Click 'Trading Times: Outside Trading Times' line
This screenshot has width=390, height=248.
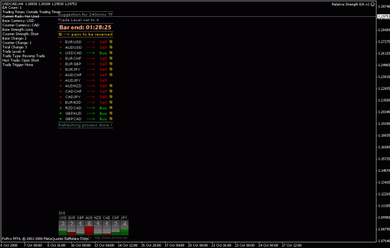click(31, 12)
